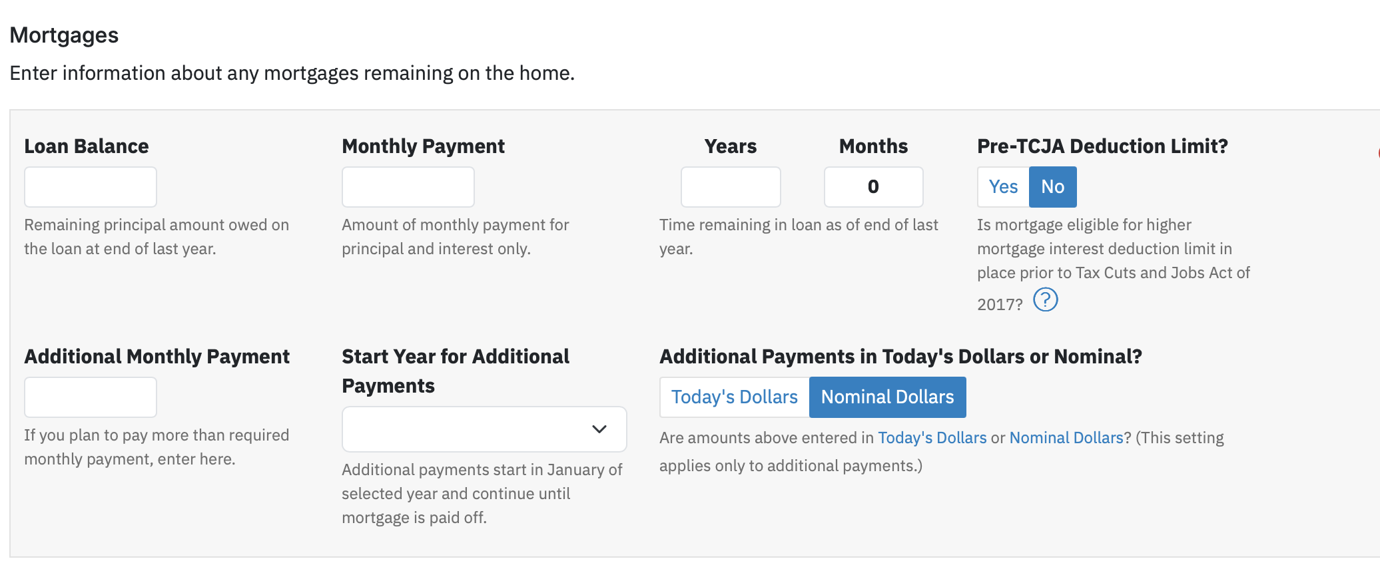Click the Years column label

click(x=731, y=146)
